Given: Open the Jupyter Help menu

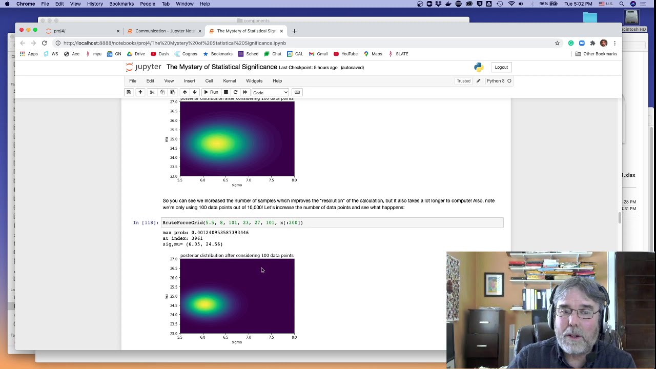Looking at the screenshot, I should [277, 81].
